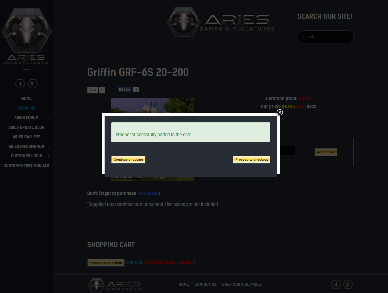Open the sidebar Facebook hexagon icon

(20, 84)
